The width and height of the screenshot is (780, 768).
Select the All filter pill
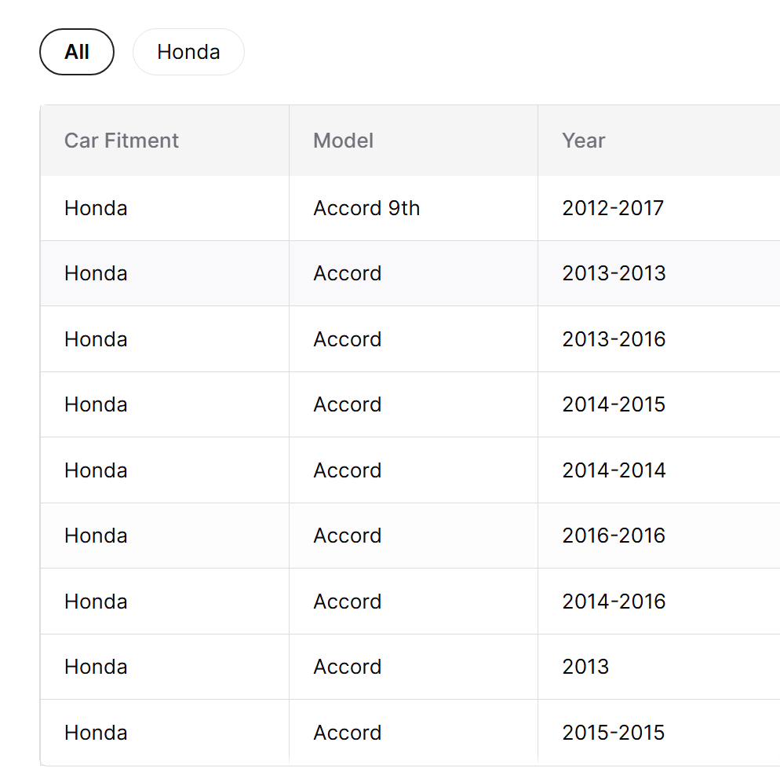(x=77, y=52)
